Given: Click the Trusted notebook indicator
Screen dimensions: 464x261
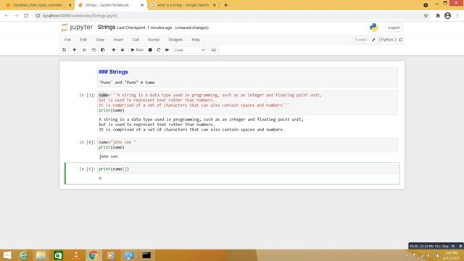Looking at the screenshot, I should (360, 40).
